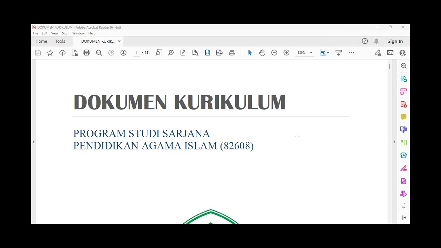The image size is (441, 248).
Task: Click the pink layout icon in the right pane
Action: [x=404, y=92]
